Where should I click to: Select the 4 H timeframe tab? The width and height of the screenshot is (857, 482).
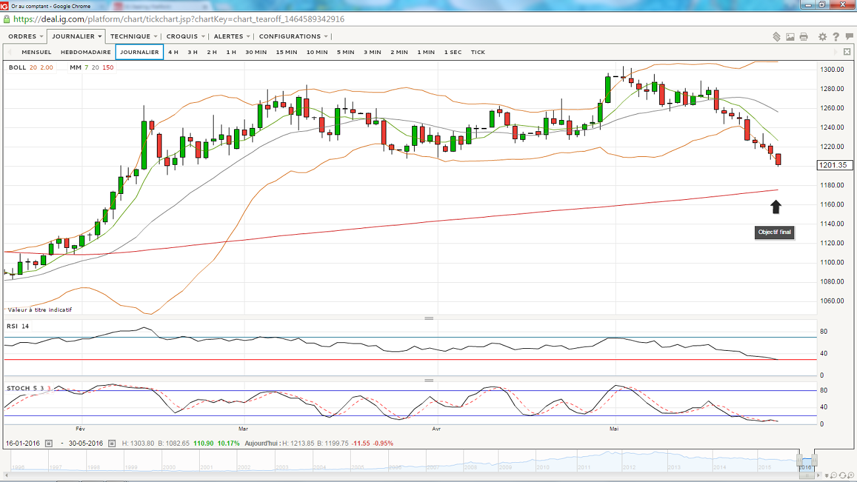[173, 52]
